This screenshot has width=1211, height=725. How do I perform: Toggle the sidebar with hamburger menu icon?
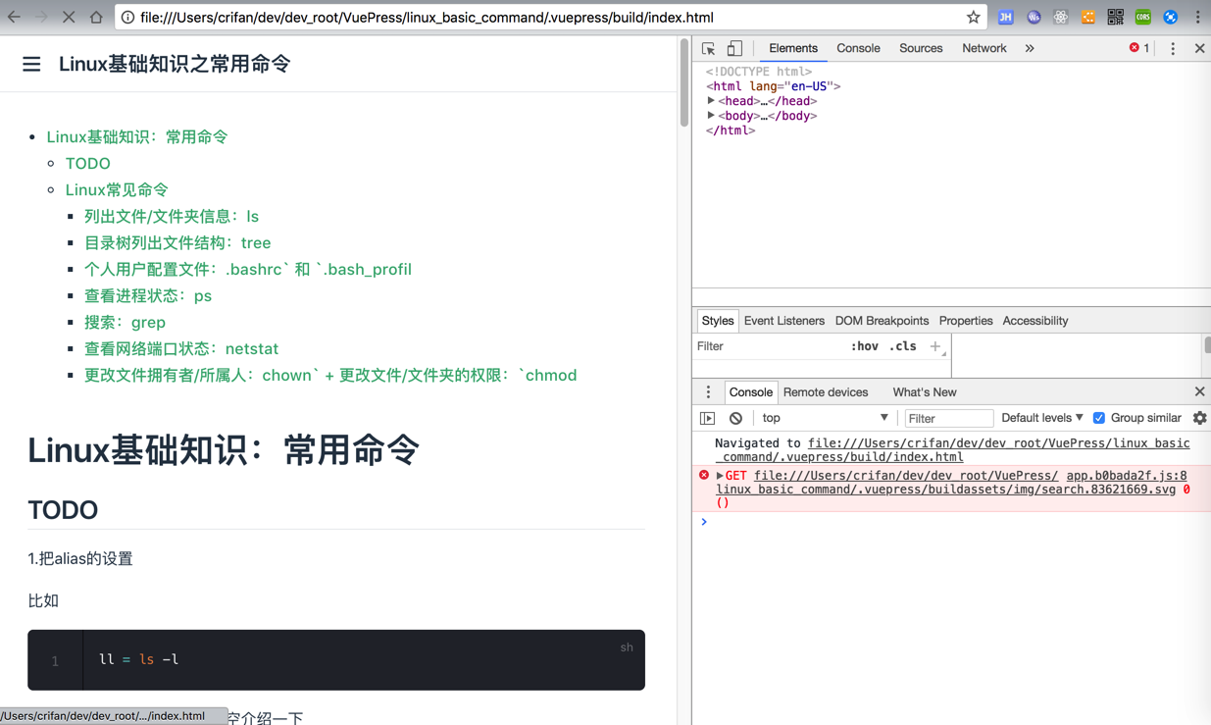[31, 64]
